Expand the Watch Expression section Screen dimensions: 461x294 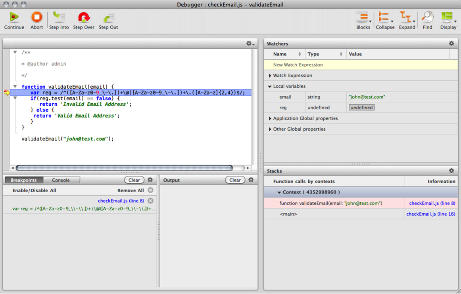tap(270, 76)
